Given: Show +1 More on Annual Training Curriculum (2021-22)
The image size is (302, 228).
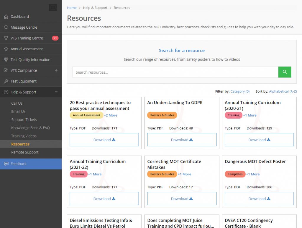Looking at the screenshot, I should pos(95,174).
